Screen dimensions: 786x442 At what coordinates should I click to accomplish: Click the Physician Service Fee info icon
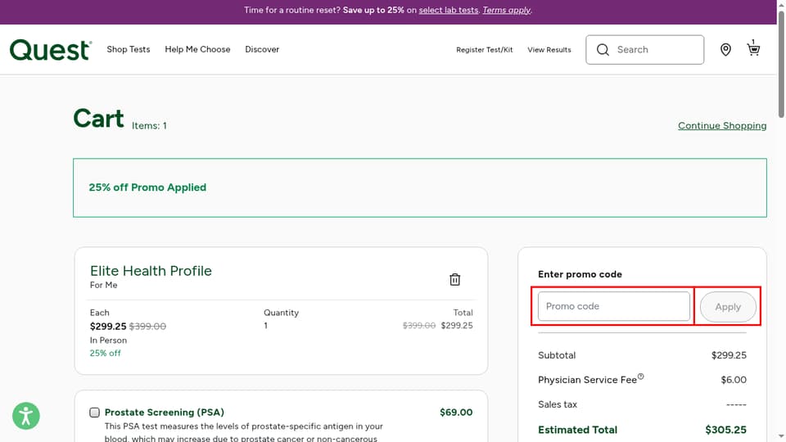coord(640,377)
